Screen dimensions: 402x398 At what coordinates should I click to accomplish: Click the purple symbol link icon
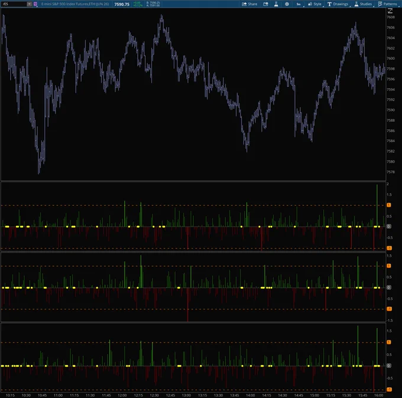click(x=35, y=4)
